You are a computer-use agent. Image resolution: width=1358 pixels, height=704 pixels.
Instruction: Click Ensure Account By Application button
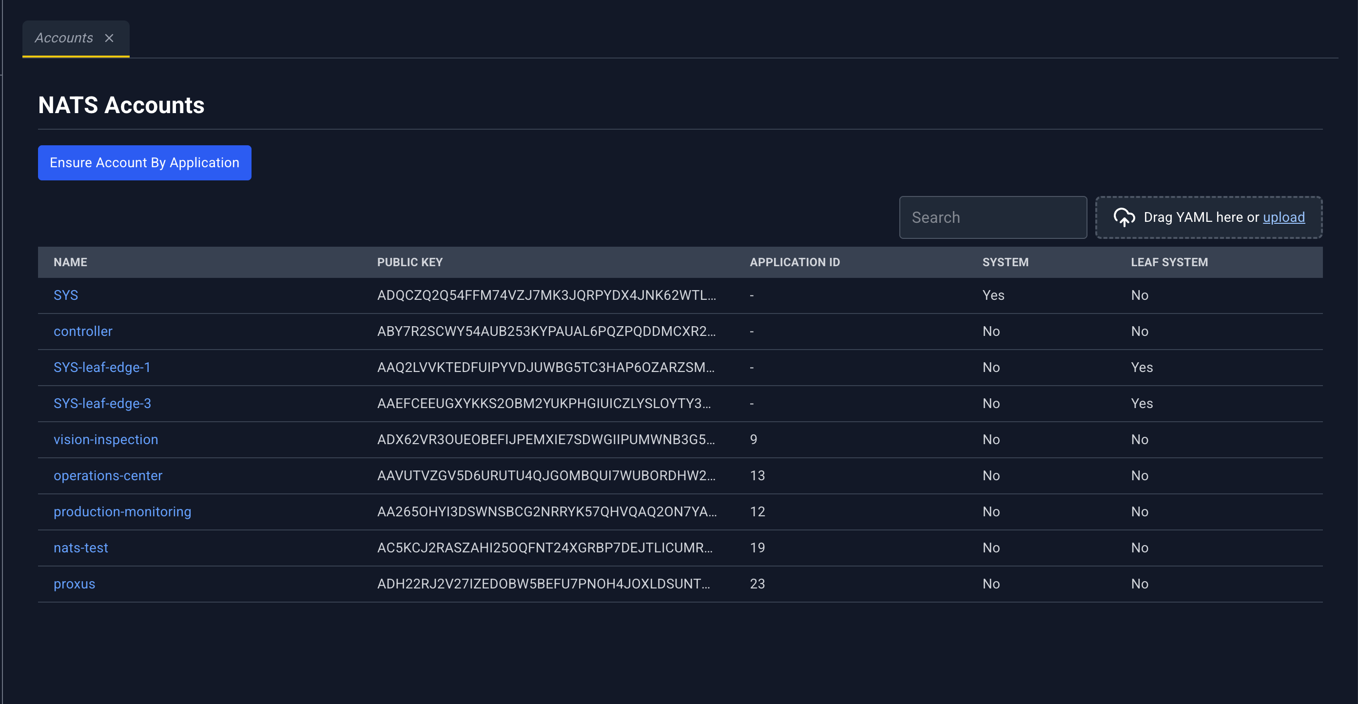click(x=144, y=162)
